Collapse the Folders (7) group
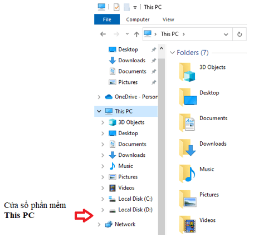 172,53
